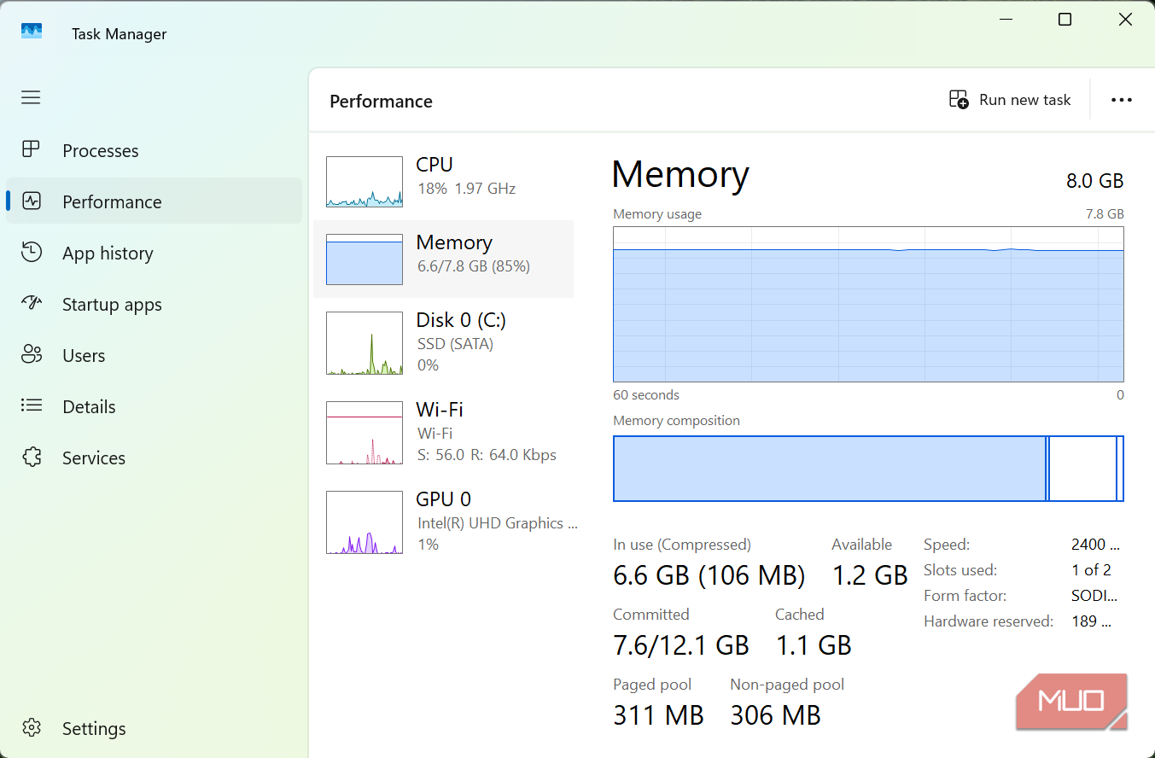
Task: Click the Startup apps gauge icon
Action: [32, 303]
